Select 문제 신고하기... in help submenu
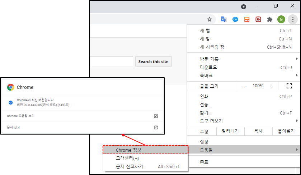The height and width of the screenshot is (175, 301). click(x=145, y=166)
